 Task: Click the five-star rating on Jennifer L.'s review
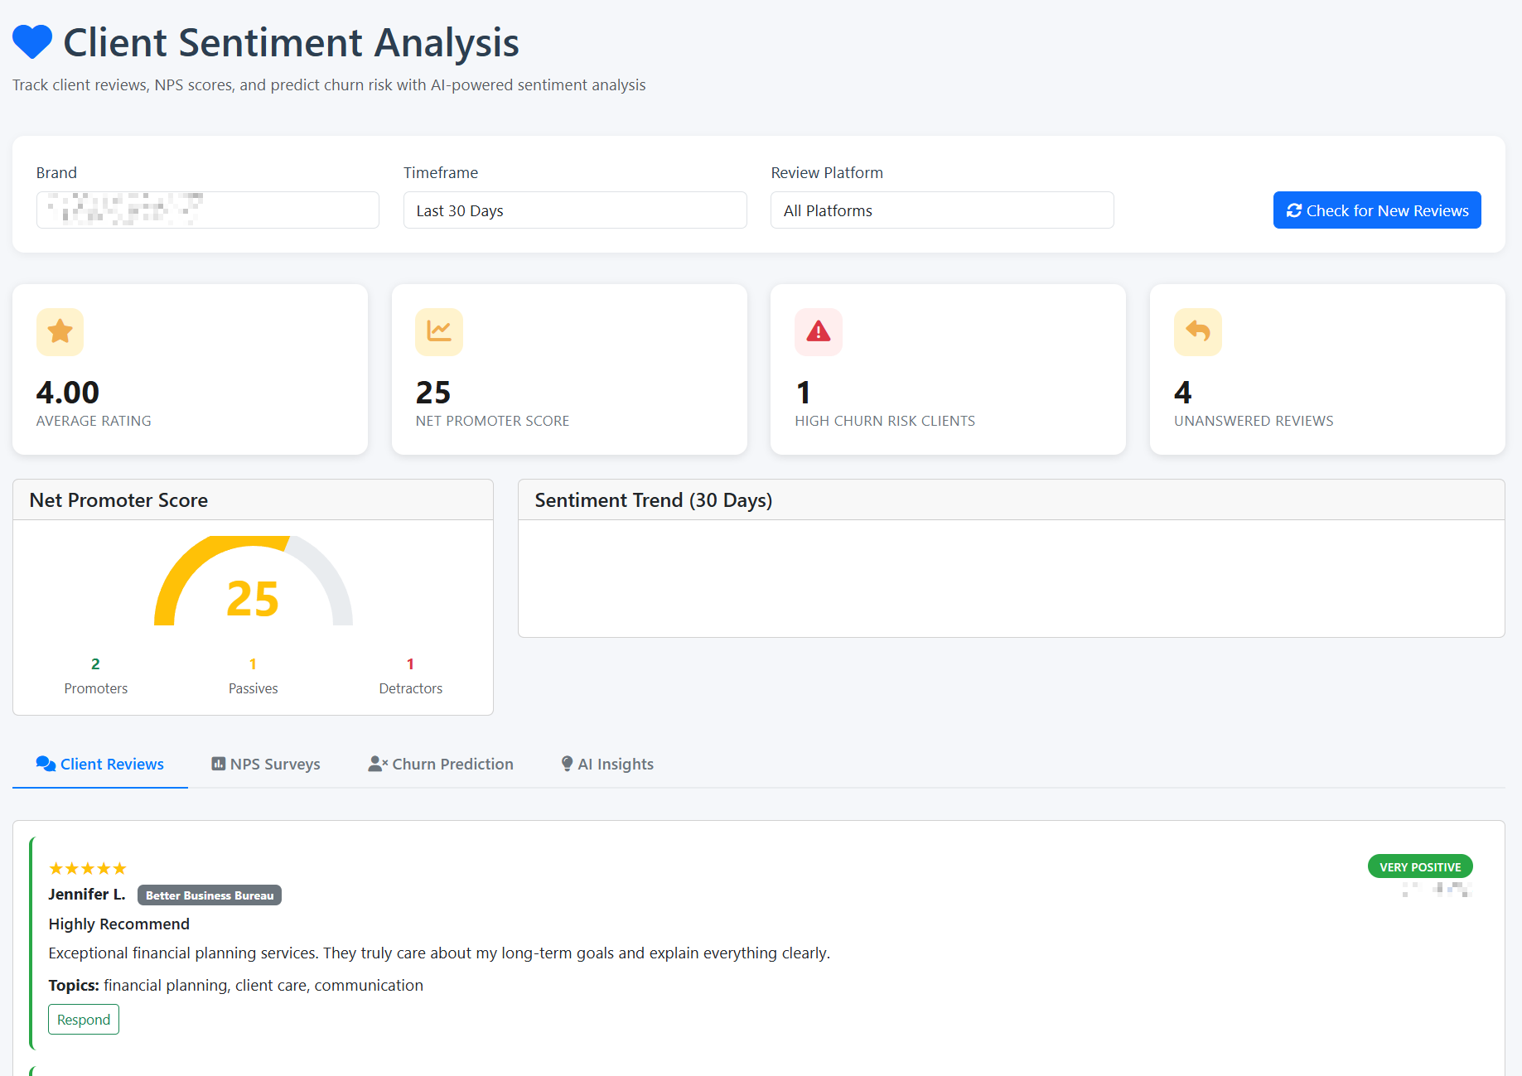86,867
